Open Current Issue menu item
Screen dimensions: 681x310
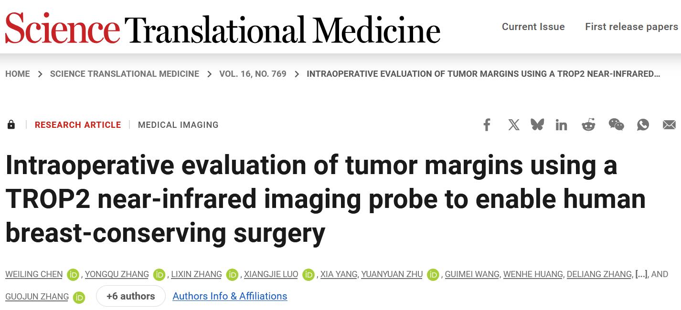tap(533, 27)
